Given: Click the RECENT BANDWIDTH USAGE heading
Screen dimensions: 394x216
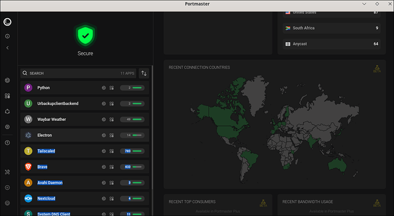Looking at the screenshot, I should point(308,202).
